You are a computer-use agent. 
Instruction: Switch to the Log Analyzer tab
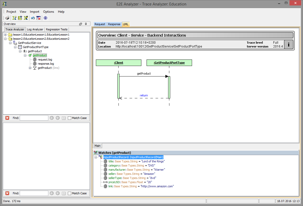click(35, 29)
